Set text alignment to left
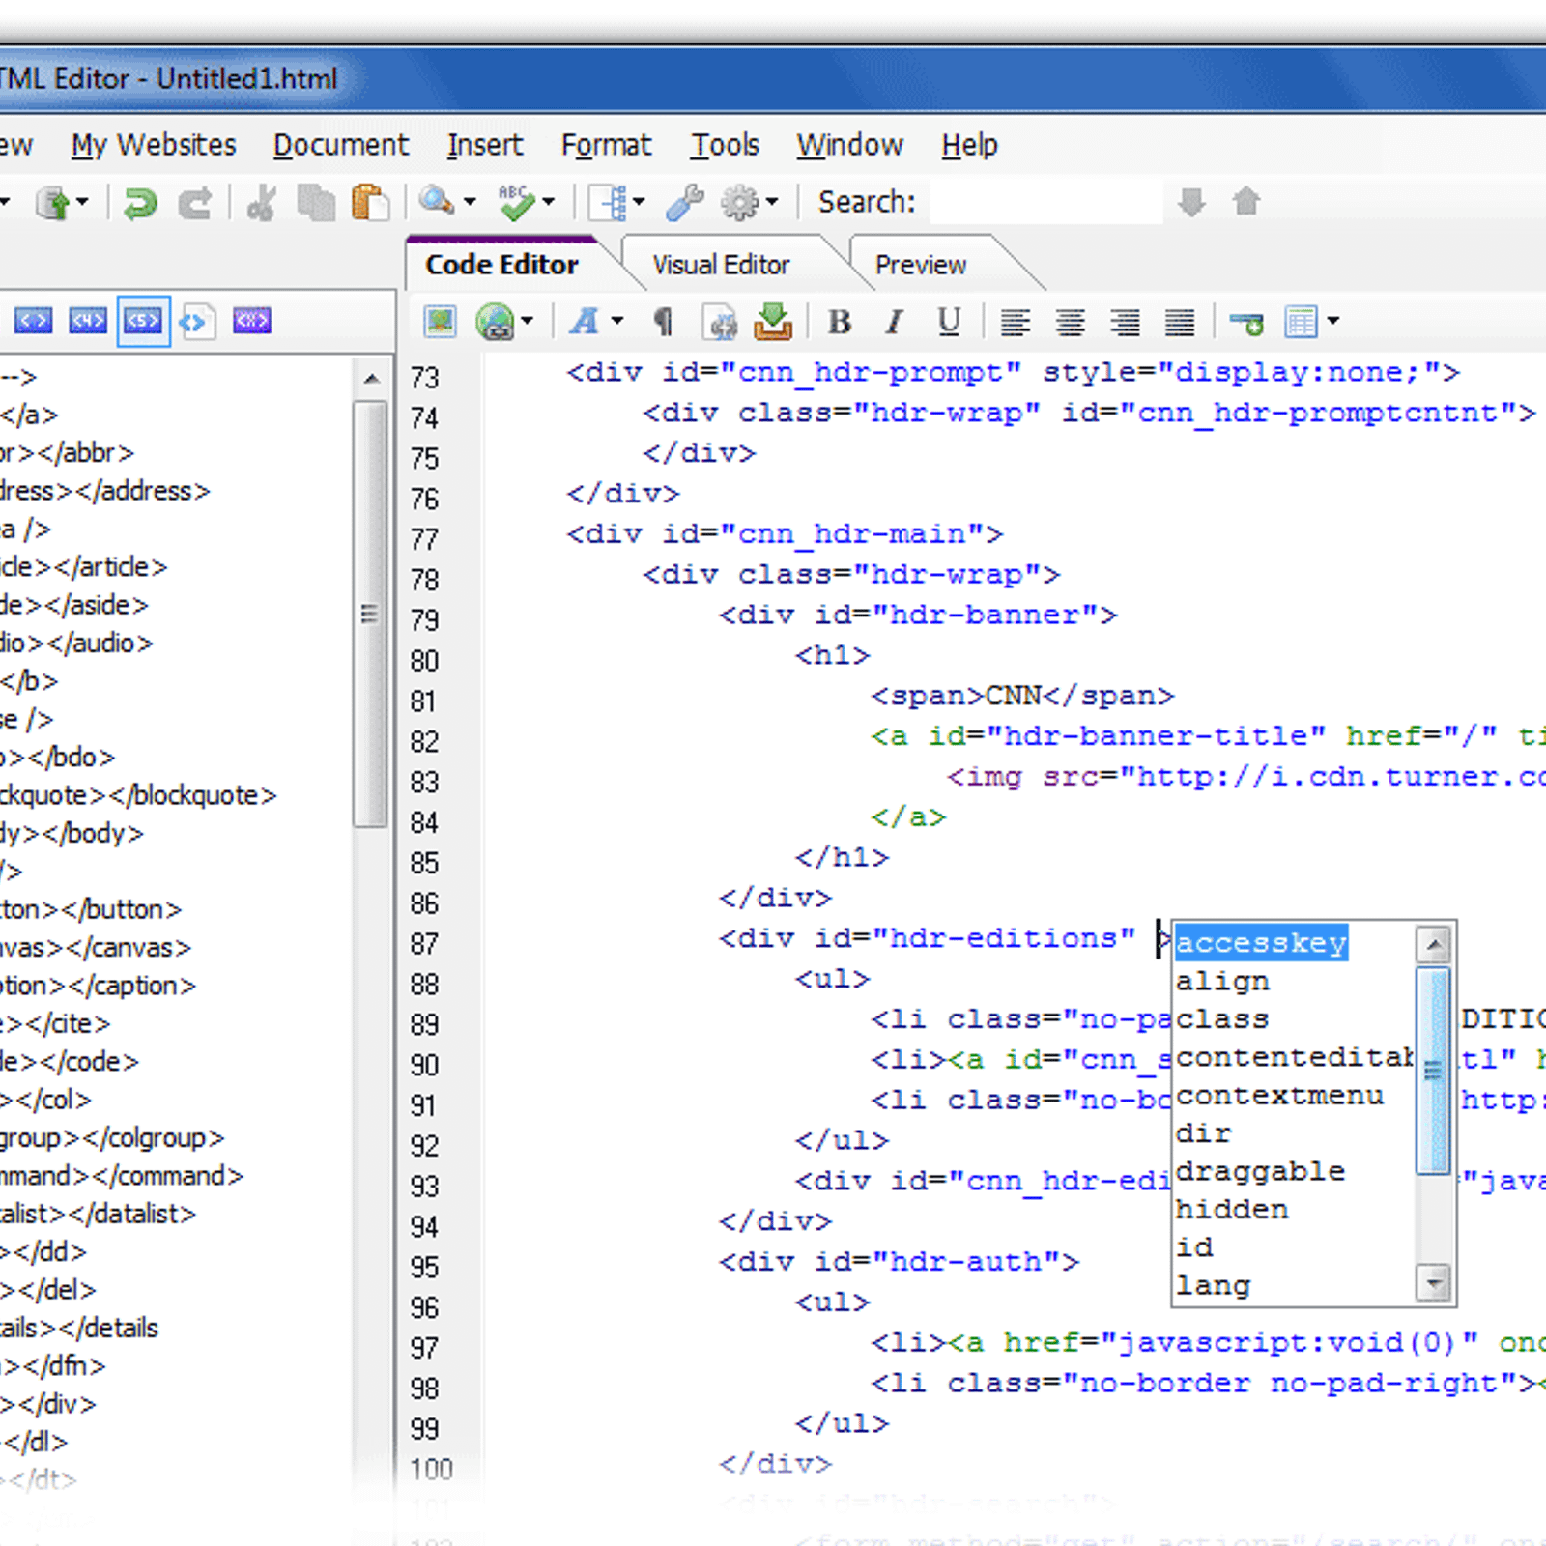1546x1546 pixels. [1015, 322]
